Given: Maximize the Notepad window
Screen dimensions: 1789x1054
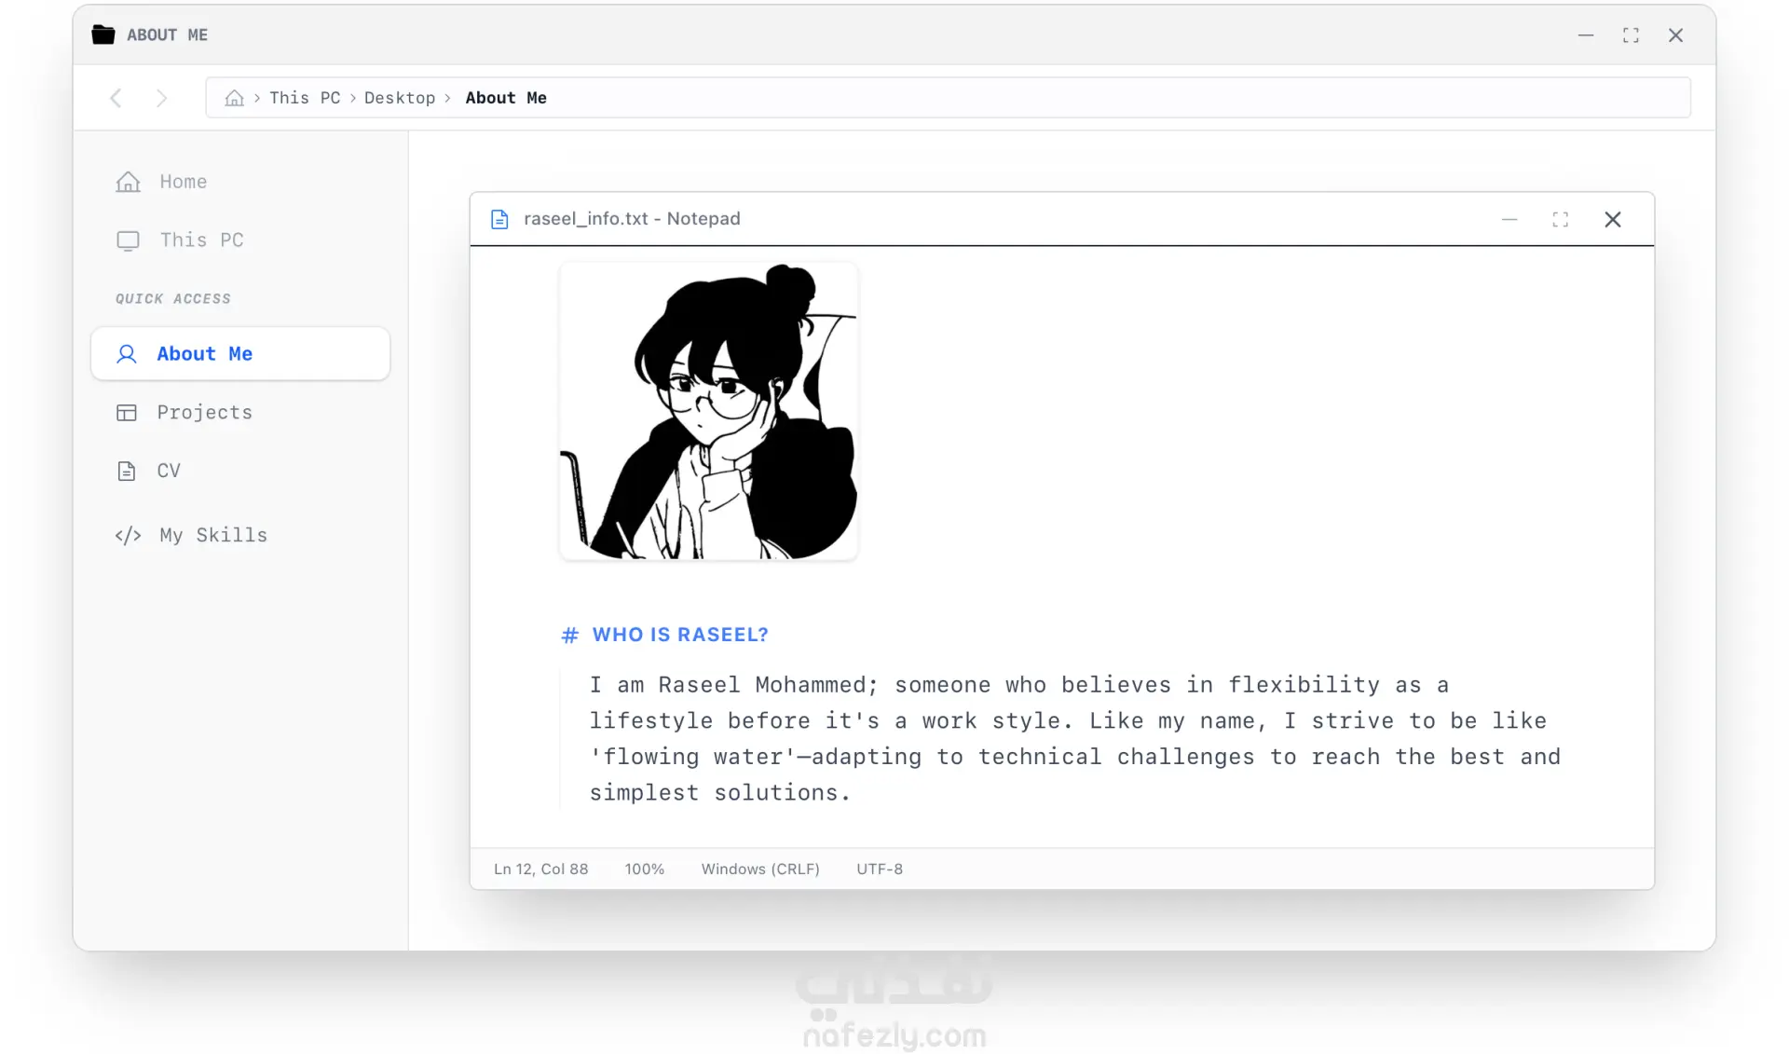Looking at the screenshot, I should pyautogui.click(x=1561, y=219).
